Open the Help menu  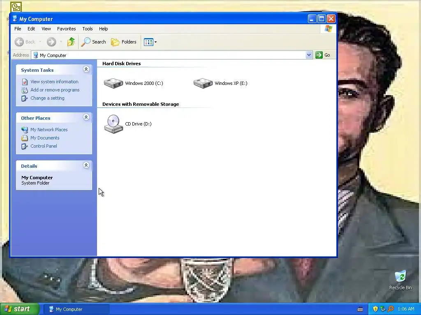coord(103,29)
